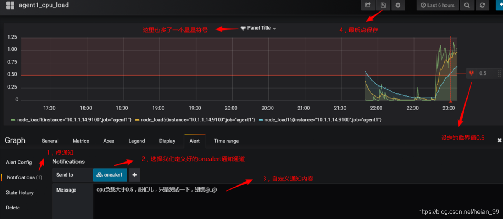Switch to the Metrics tab
Viewport: 503px width, 219px height.
point(81,141)
